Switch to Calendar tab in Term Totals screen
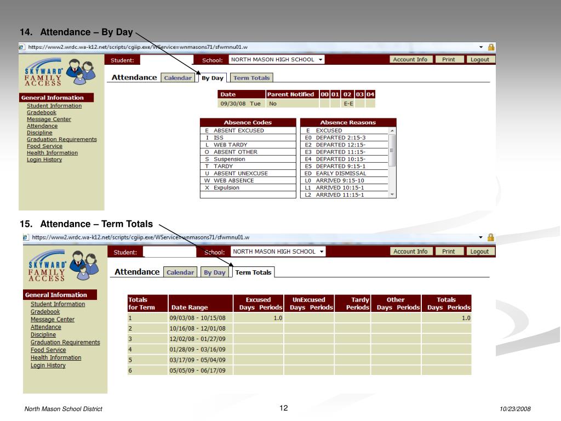This screenshot has height=421, width=561. click(x=180, y=272)
